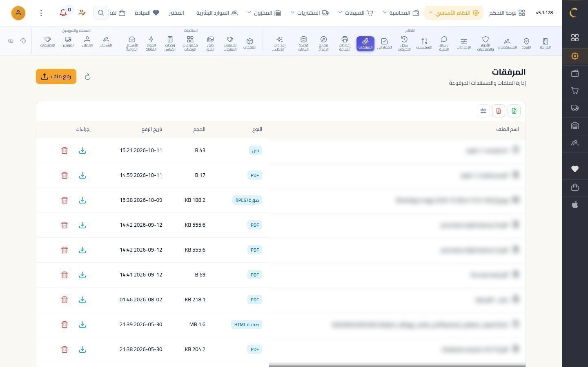This screenshot has width=588, height=367.
Task: Export the table to Excel
Action: coord(514,111)
